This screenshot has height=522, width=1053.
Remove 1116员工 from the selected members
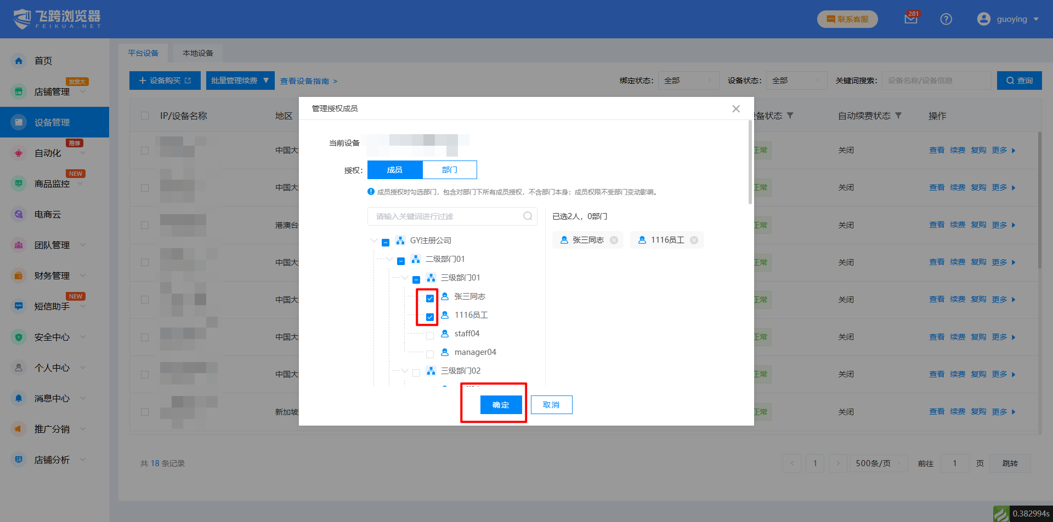[694, 240]
